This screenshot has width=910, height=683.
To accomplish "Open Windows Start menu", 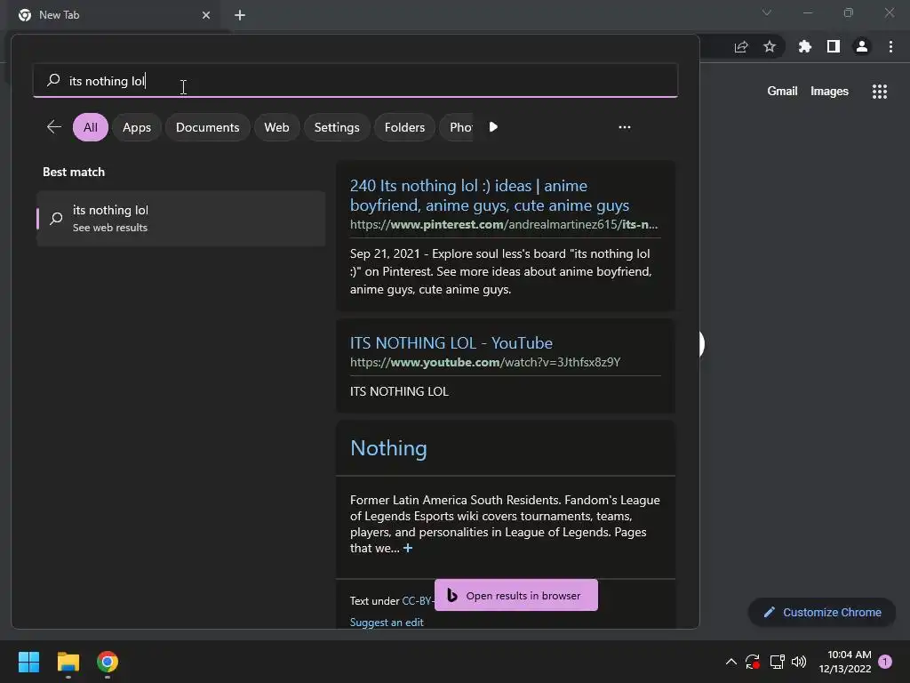I will click(x=28, y=662).
